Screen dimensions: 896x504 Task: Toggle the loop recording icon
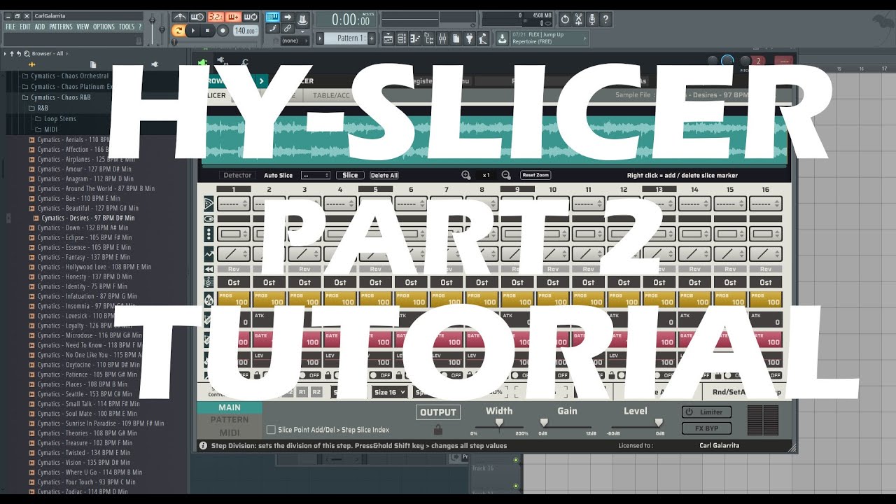point(251,17)
